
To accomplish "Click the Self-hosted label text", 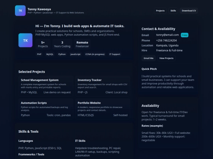I will coord(120,115).
